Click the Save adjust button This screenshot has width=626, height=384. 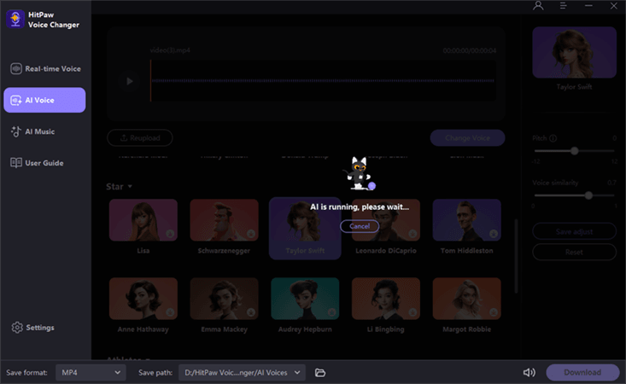coord(574,231)
